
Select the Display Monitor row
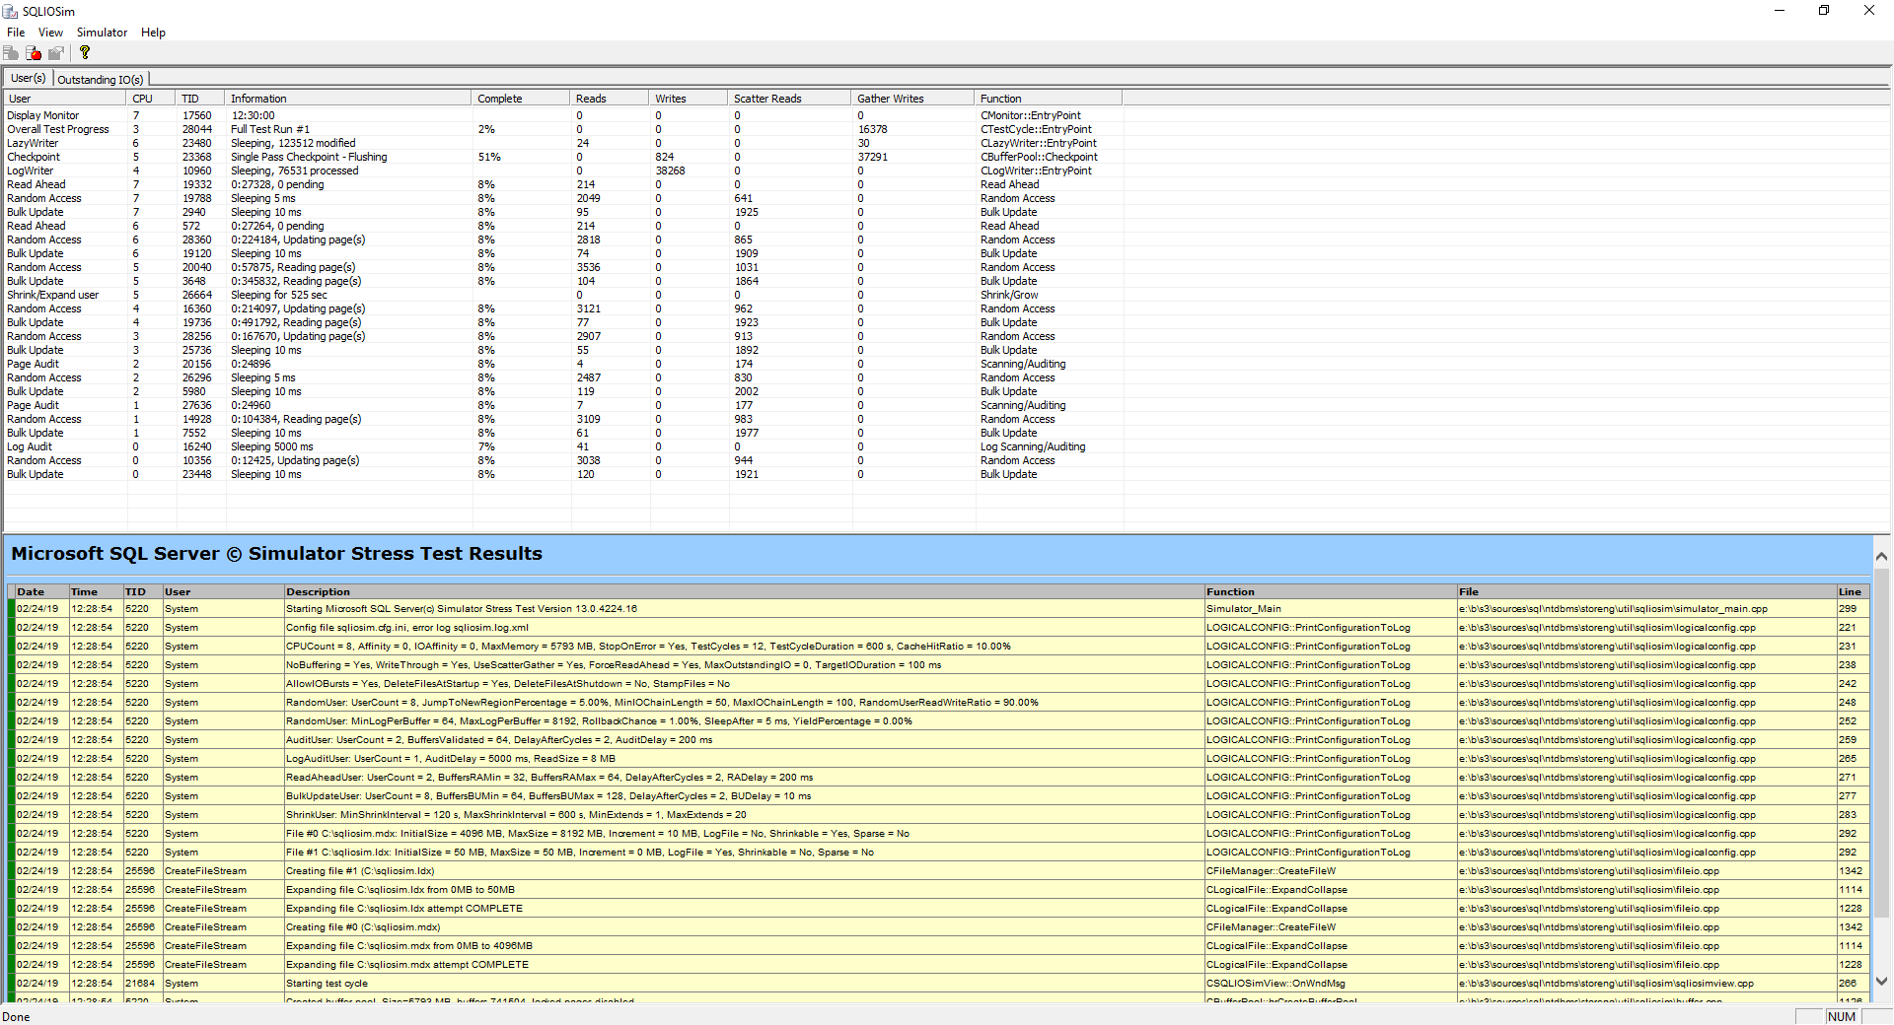click(562, 115)
